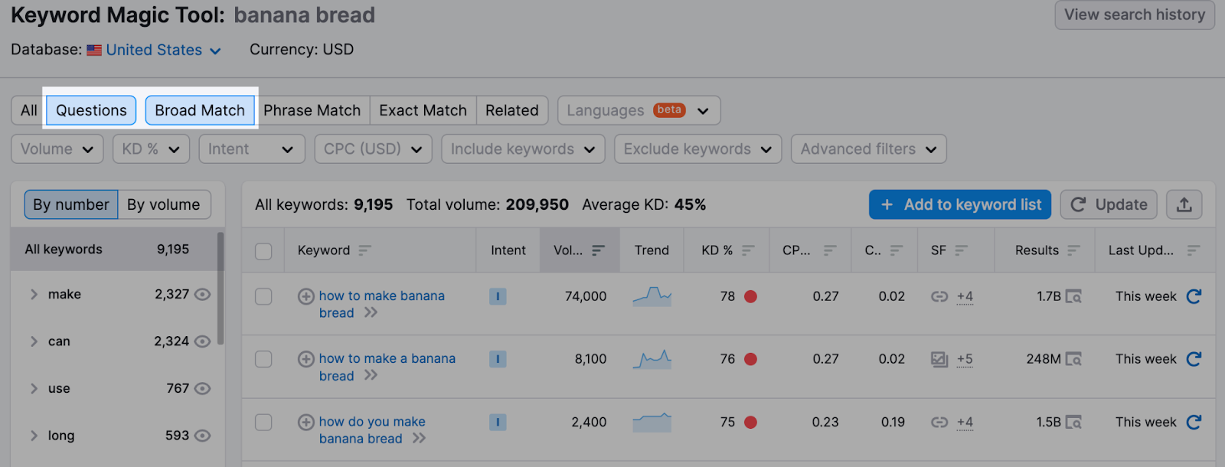Open SERP results icon for 248M row
The height and width of the screenshot is (467, 1225).
point(1073,359)
